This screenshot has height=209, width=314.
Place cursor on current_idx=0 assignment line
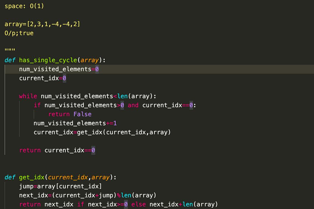point(43,78)
